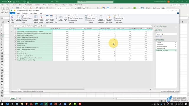Open the Recent Sources dropdown

(x=119, y=18)
